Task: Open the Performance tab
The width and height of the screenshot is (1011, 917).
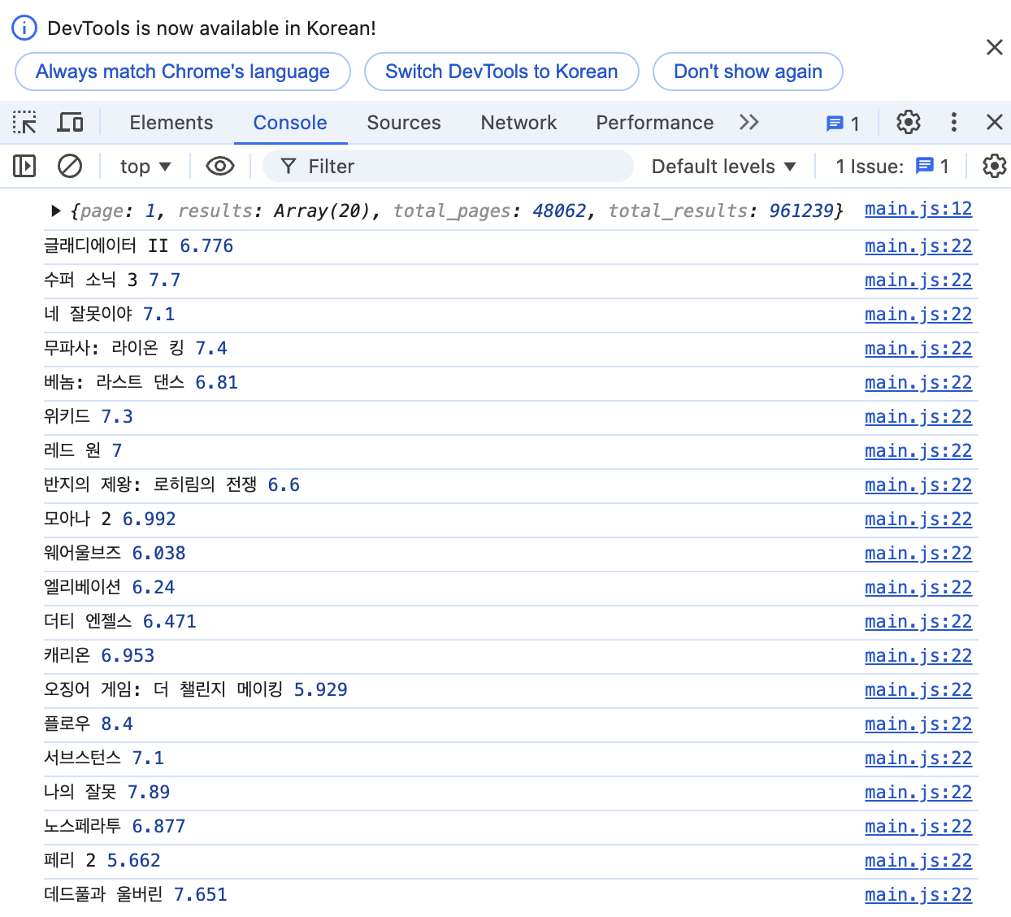Action: pos(655,123)
